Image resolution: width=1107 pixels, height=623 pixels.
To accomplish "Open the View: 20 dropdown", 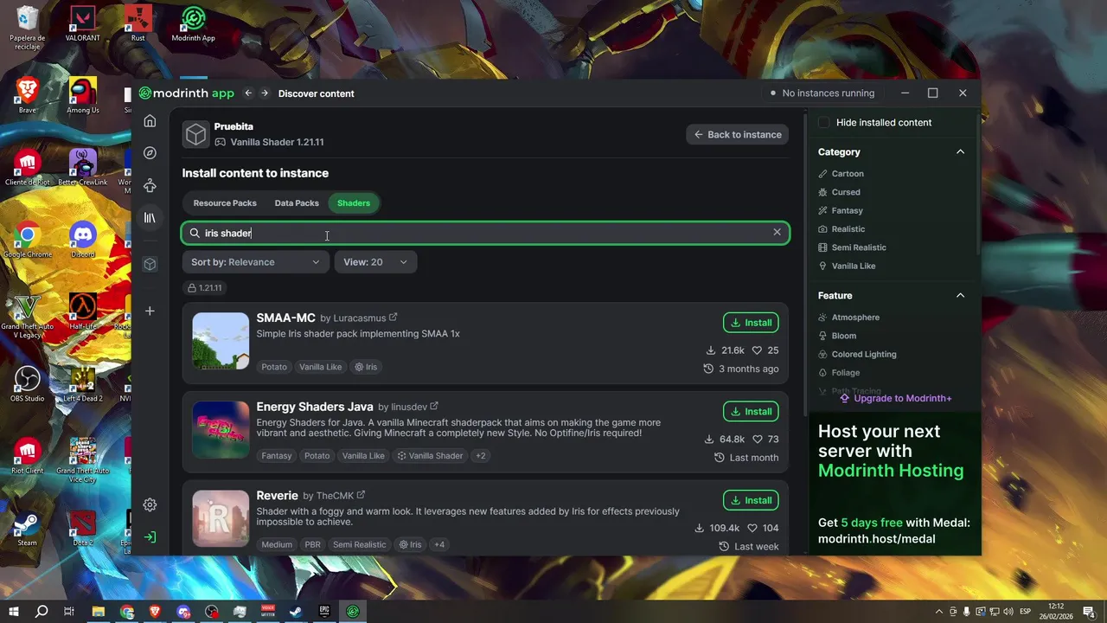I will [x=375, y=262].
